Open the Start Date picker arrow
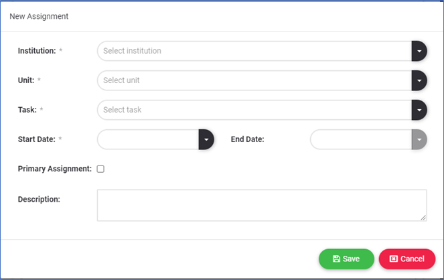The height and width of the screenshot is (280, 444). click(206, 139)
